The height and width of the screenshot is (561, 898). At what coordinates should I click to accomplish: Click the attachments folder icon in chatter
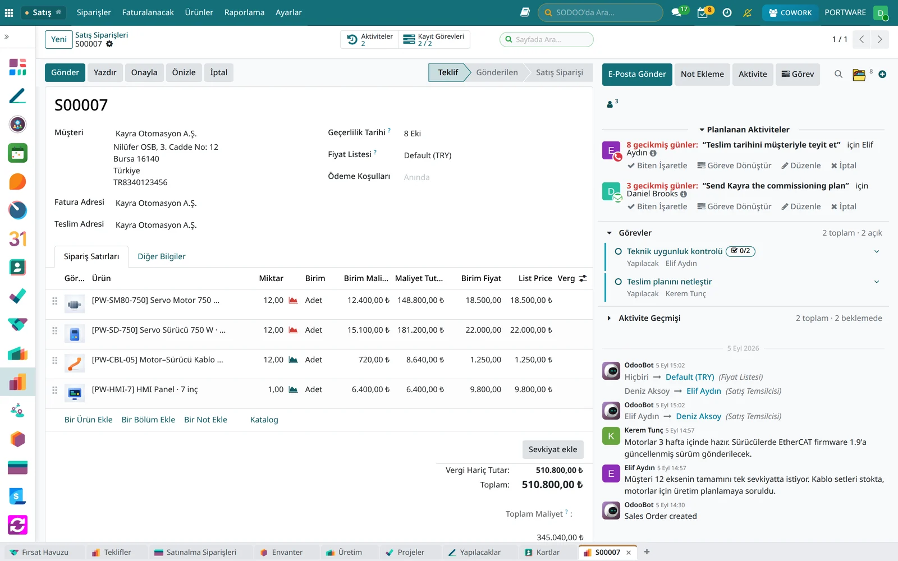point(859,75)
